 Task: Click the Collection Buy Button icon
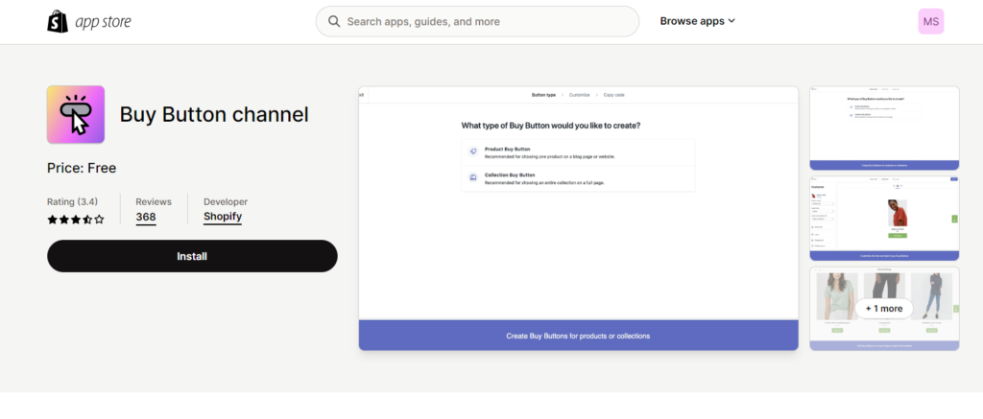tap(473, 178)
